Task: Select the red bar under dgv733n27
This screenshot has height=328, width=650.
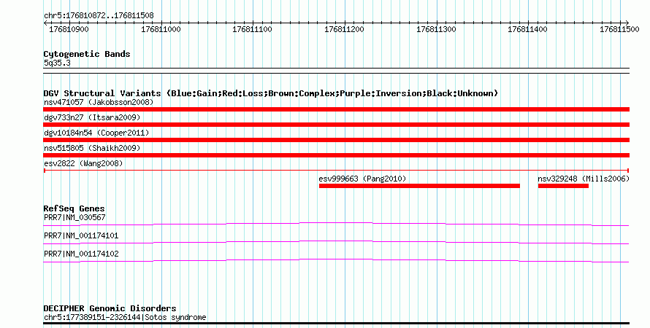Action: 336,125
